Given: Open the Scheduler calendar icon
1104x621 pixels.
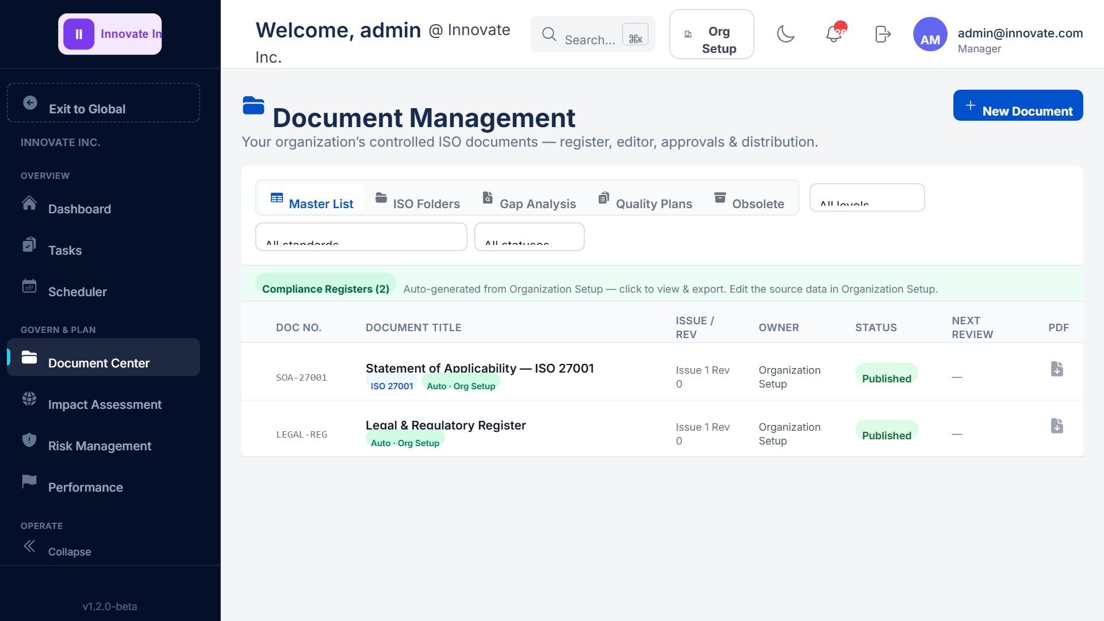Looking at the screenshot, I should tap(29, 286).
